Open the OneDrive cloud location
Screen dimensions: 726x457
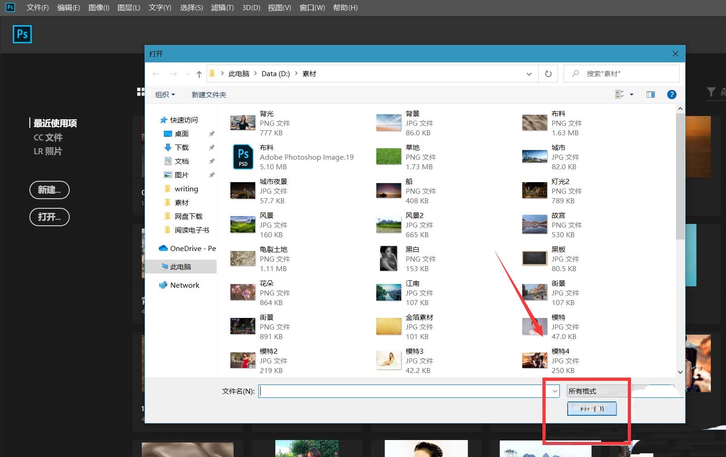(x=187, y=248)
